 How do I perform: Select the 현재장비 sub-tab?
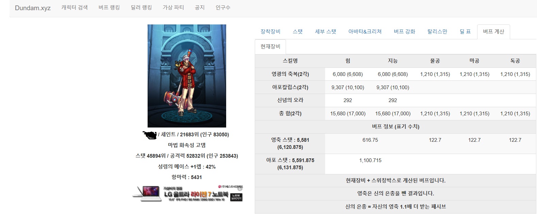(x=270, y=46)
